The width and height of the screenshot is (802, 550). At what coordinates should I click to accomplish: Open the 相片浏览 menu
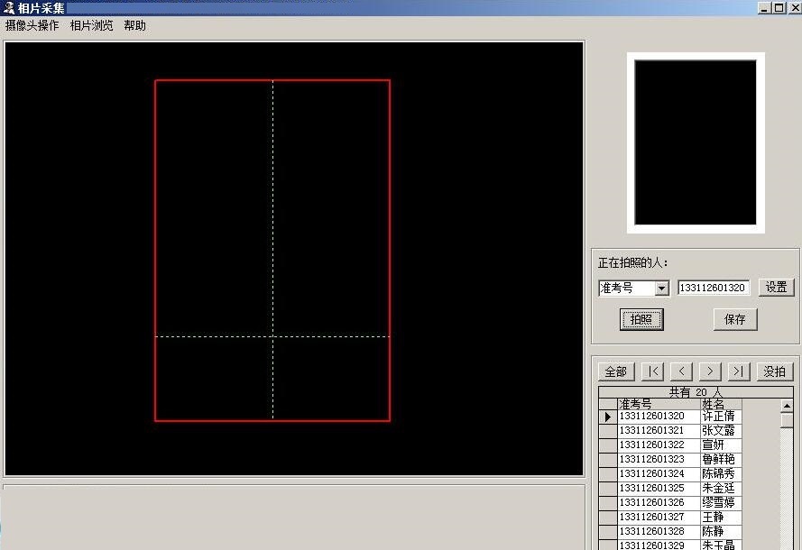click(x=91, y=25)
